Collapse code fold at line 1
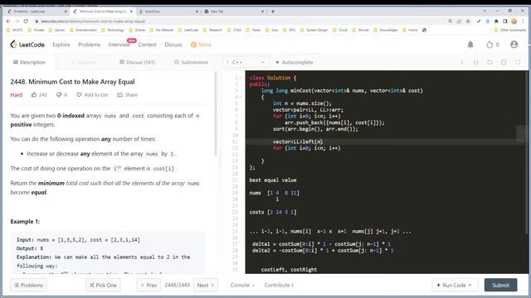The image size is (531, 298). (241, 78)
